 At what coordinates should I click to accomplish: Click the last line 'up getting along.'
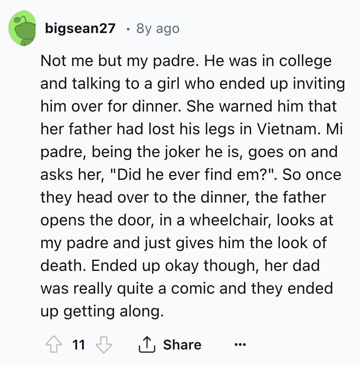tap(102, 311)
